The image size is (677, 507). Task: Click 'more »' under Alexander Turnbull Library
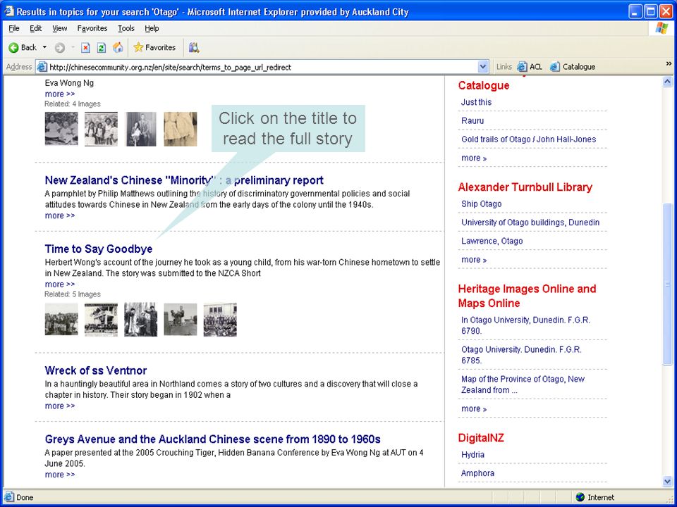[474, 260]
